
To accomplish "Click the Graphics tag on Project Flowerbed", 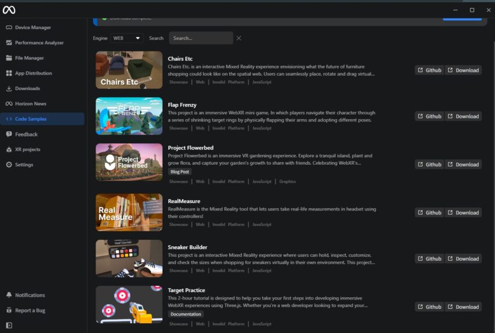I will (287, 182).
